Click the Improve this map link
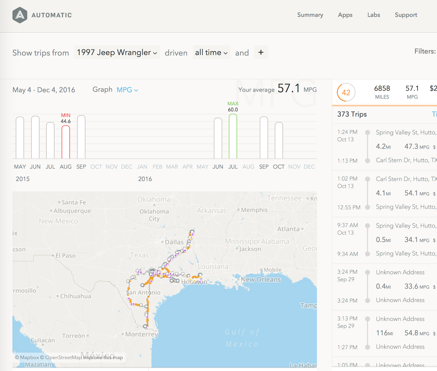The height and width of the screenshot is (371, 437). [103, 357]
